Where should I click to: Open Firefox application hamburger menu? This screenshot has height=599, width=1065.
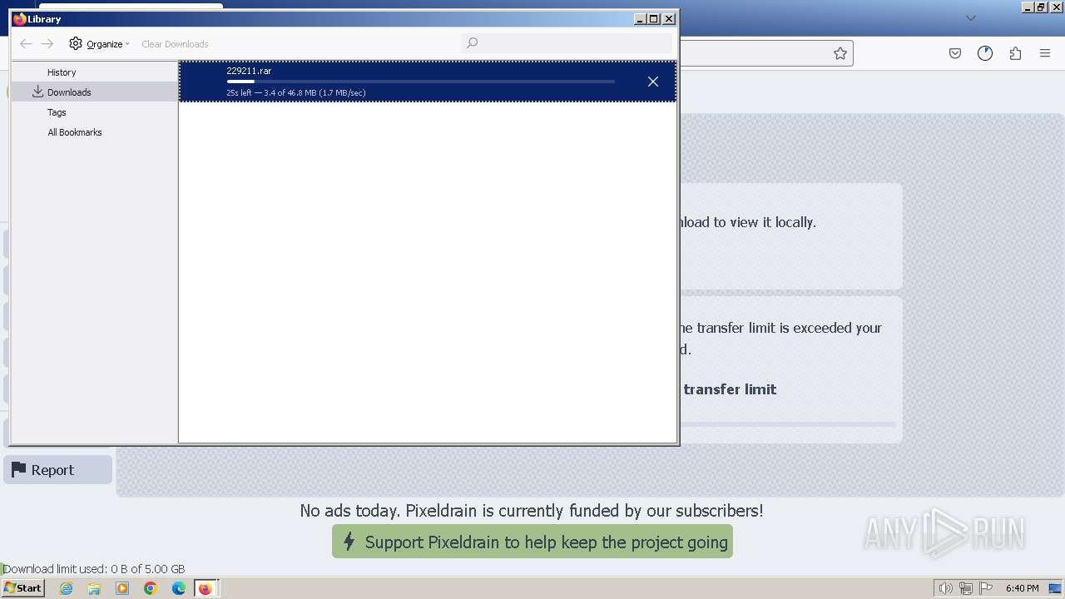click(1045, 53)
